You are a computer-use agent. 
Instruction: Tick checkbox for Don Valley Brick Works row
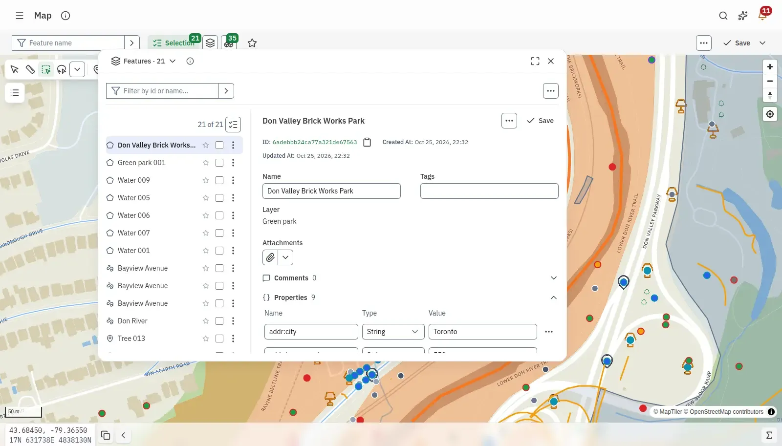click(219, 145)
